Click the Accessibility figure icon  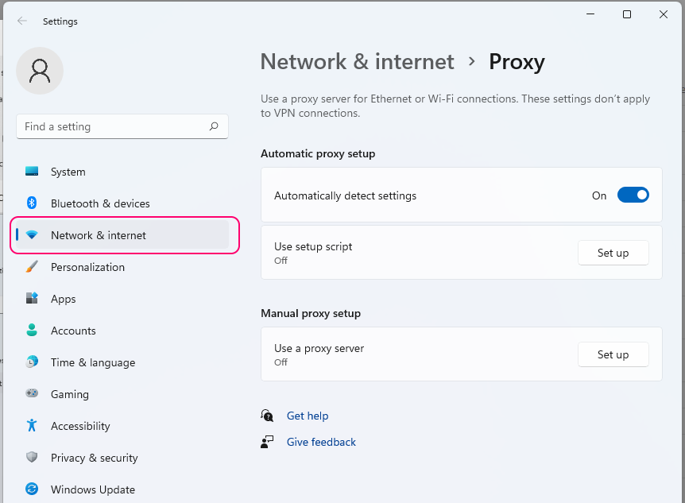coord(32,426)
